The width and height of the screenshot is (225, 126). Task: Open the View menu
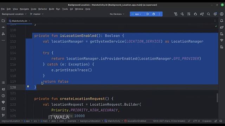pyautogui.click(x=15, y=9)
